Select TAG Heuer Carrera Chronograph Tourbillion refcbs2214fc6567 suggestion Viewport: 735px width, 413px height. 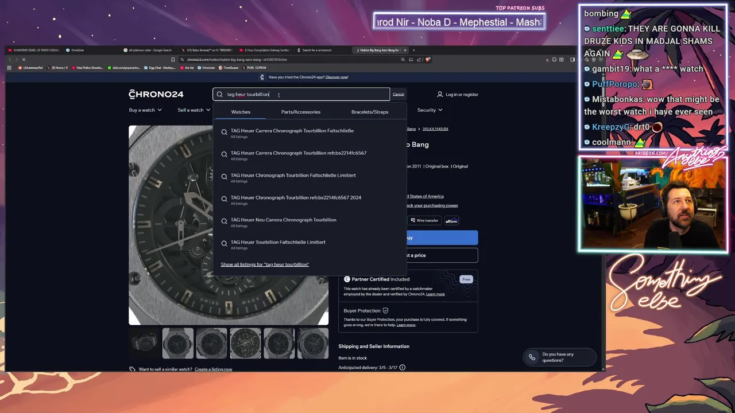click(x=309, y=155)
